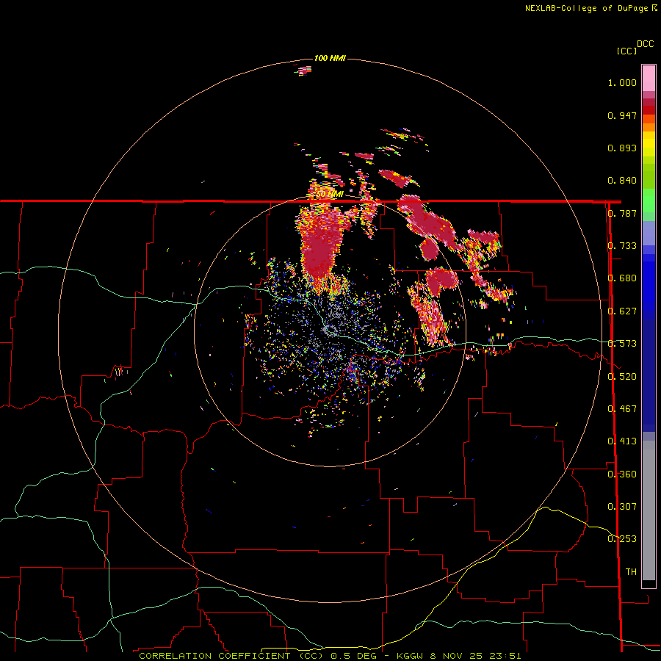
Task: Click the 0.573 value on the color scale
Action: pos(622,344)
